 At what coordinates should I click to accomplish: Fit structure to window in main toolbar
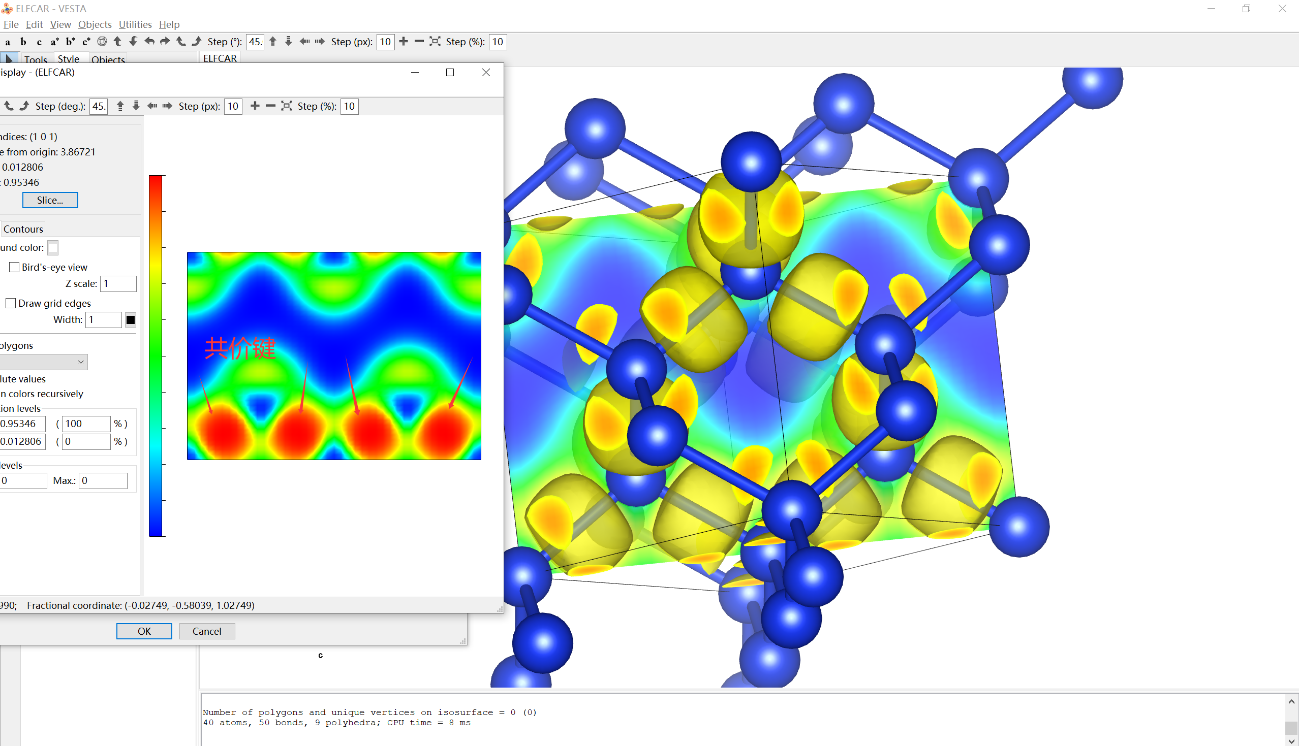pyautogui.click(x=435, y=42)
